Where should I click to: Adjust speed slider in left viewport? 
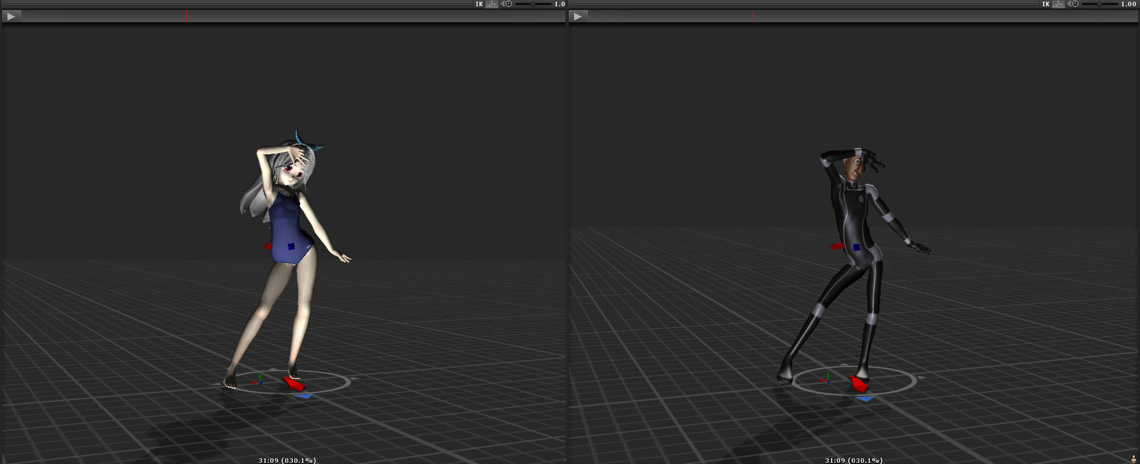click(x=533, y=4)
